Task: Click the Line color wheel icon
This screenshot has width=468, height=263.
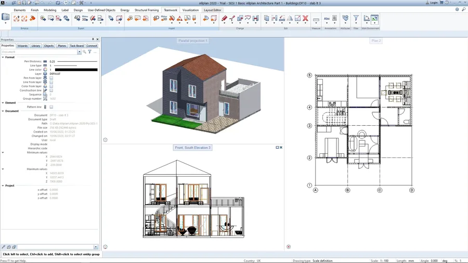Action: (45, 70)
